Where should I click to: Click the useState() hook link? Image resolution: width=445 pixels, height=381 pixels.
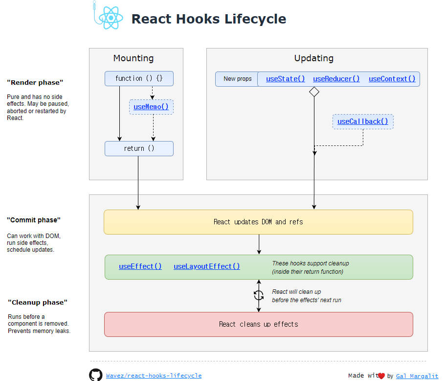pyautogui.click(x=285, y=78)
